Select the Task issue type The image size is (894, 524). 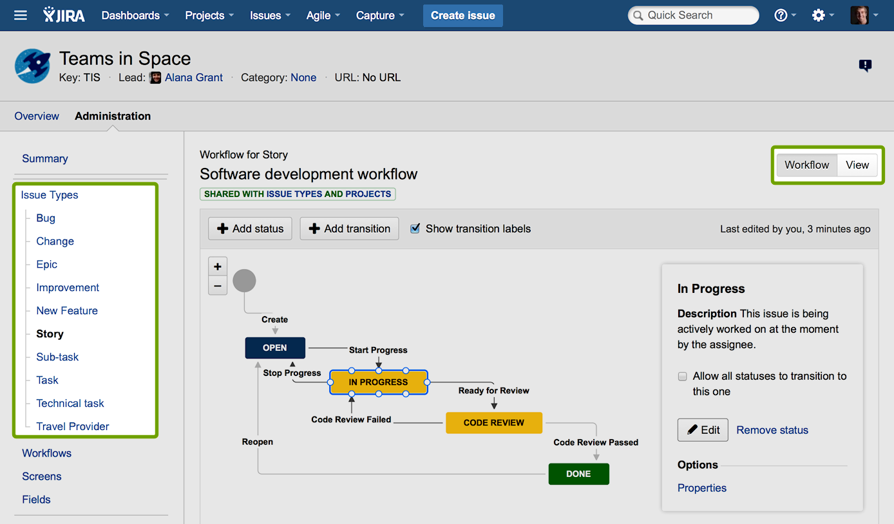(47, 380)
